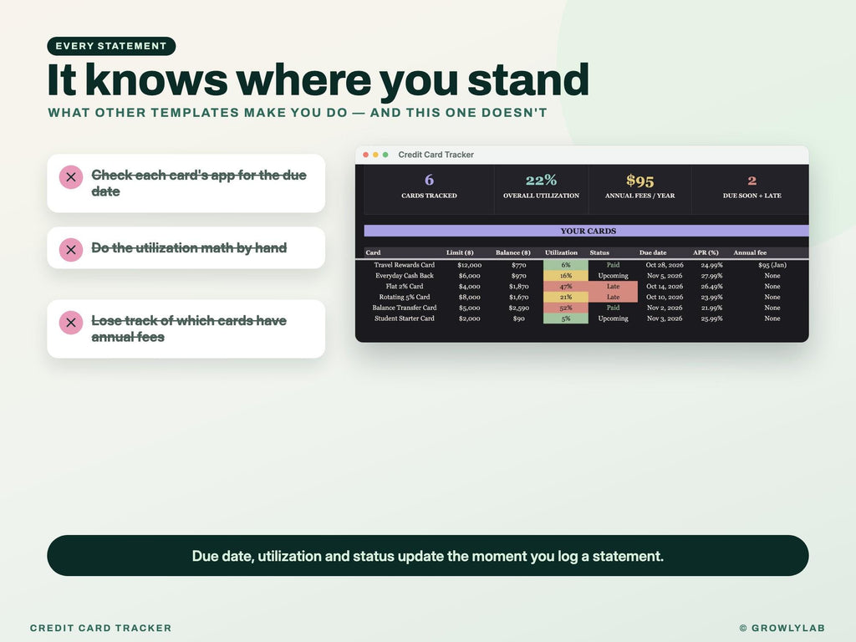Click the "$1,870" balance cell
Screen dimensions: 856x642
point(518,286)
